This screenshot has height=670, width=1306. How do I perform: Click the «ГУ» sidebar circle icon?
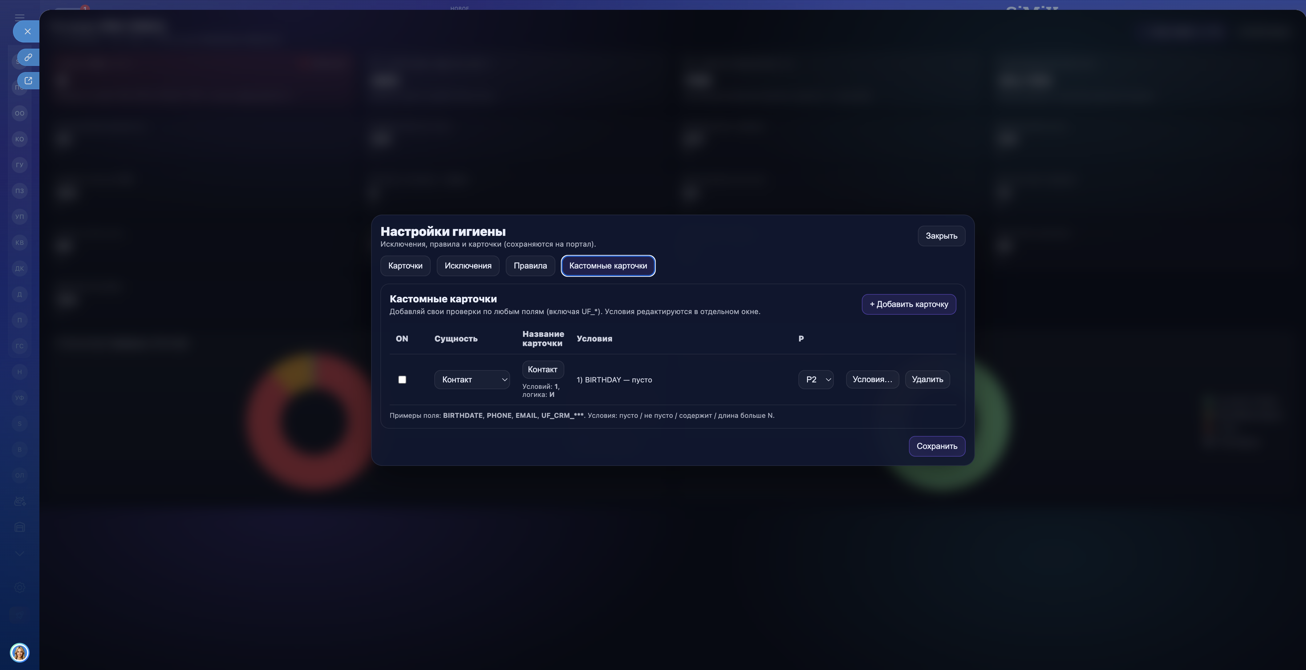click(x=20, y=165)
